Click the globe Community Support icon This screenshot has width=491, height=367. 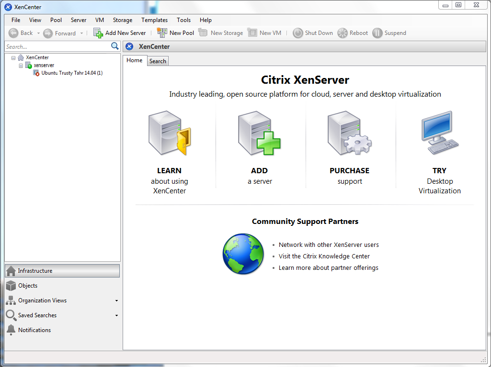pos(243,254)
